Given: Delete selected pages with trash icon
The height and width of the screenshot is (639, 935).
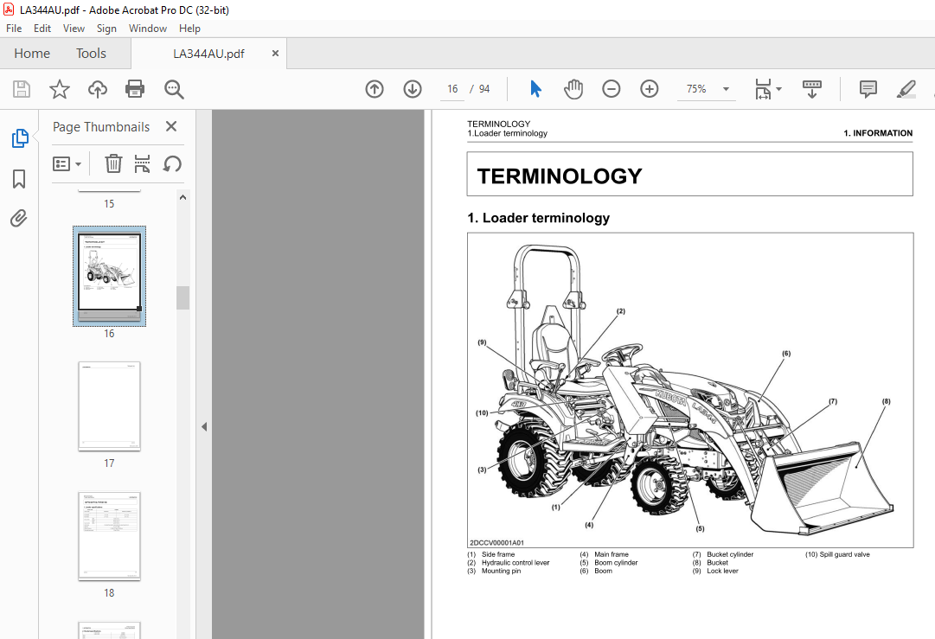Looking at the screenshot, I should tap(113, 163).
